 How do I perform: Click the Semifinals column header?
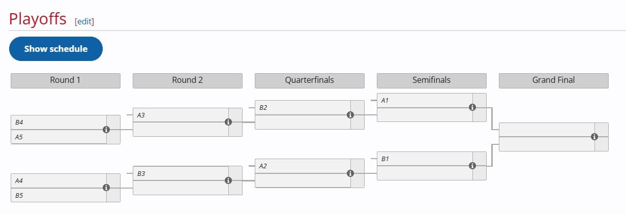click(432, 80)
